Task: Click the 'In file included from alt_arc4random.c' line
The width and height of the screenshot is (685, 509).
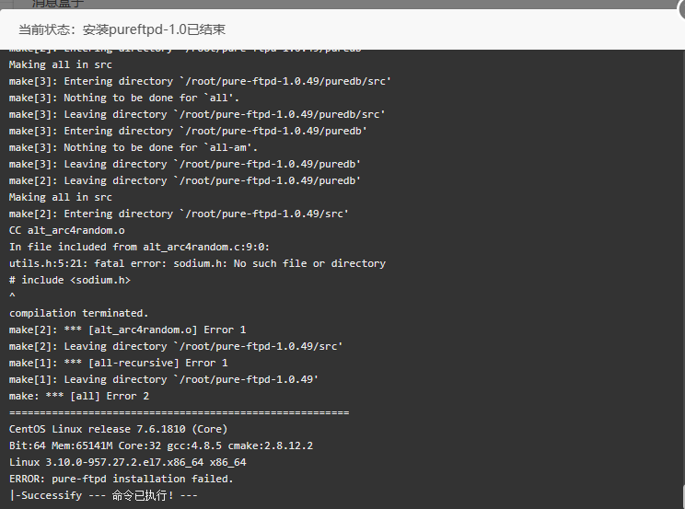Action: (139, 247)
